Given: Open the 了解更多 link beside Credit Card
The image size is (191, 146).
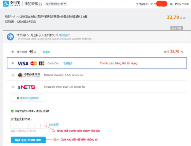Looking at the screenshot, I should point(68,63).
